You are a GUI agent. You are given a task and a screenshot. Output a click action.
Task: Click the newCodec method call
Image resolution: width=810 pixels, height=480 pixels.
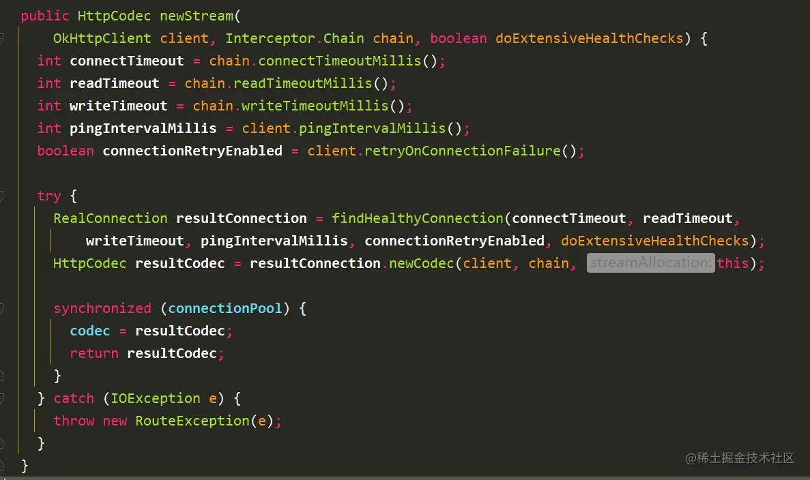click(x=422, y=263)
